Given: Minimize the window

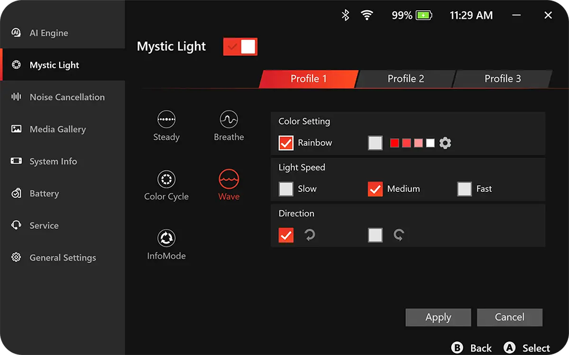Looking at the screenshot, I should click(517, 15).
